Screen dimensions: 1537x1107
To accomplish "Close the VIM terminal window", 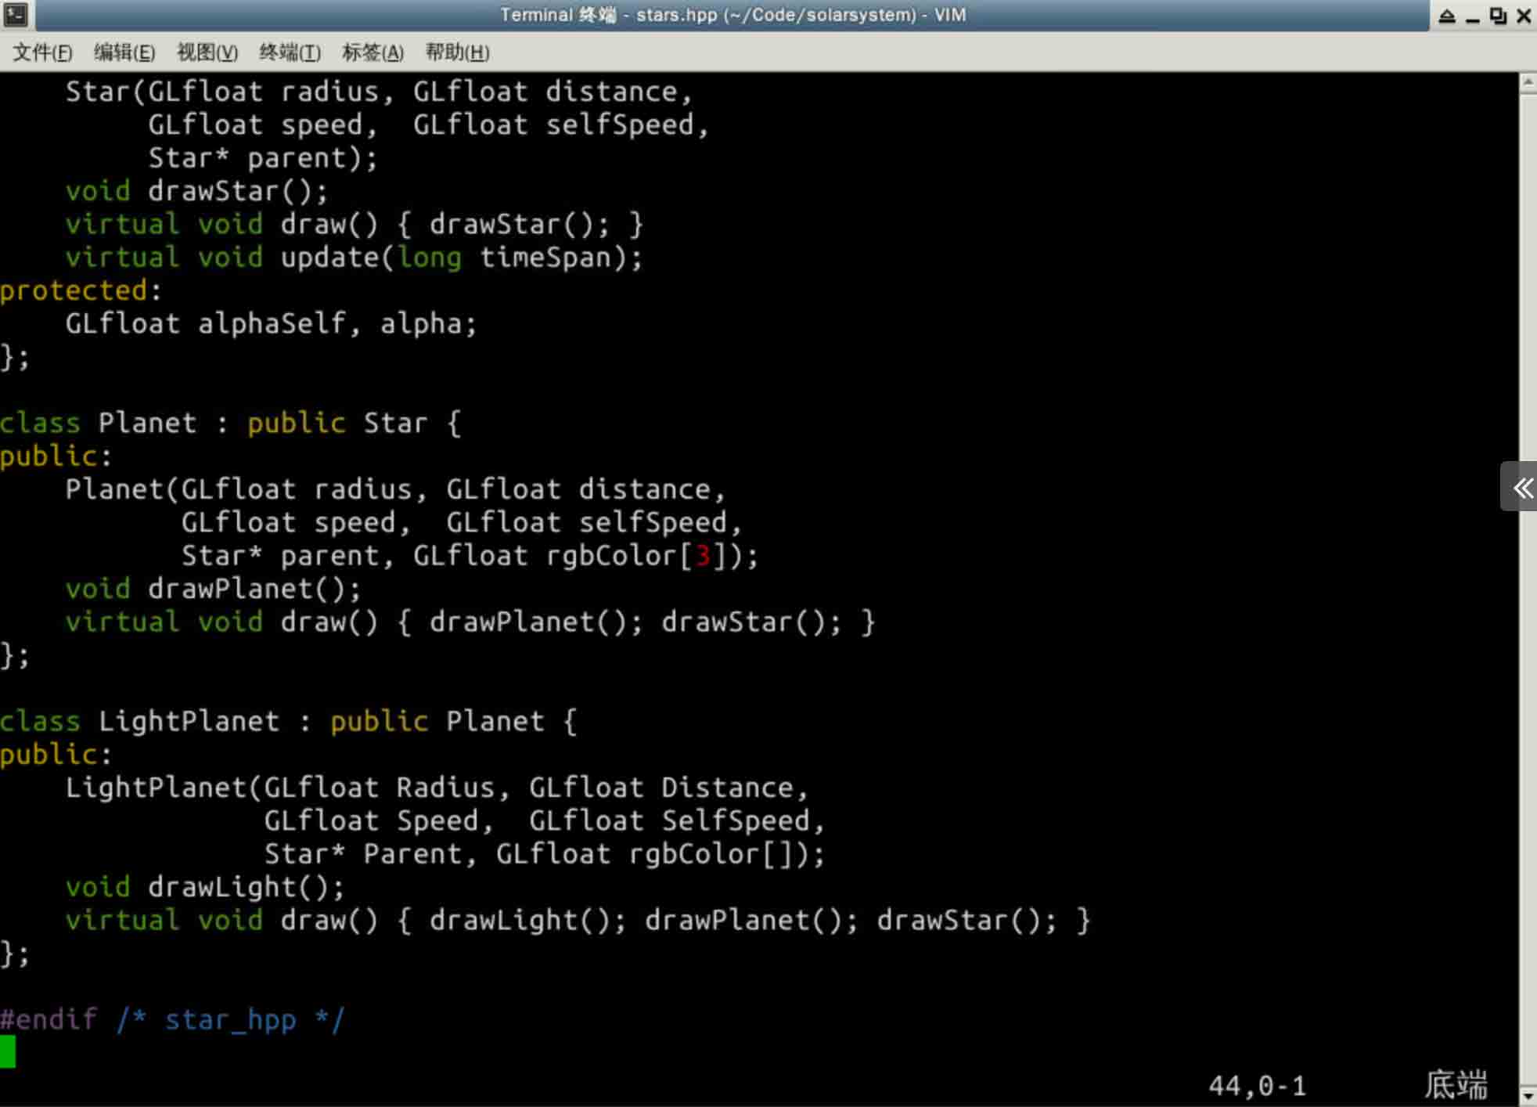I will (1524, 15).
